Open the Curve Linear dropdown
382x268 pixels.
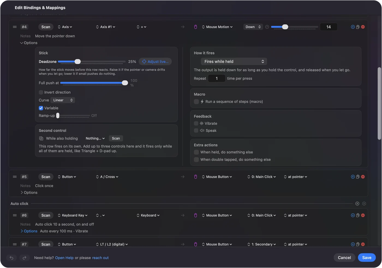pos(62,100)
